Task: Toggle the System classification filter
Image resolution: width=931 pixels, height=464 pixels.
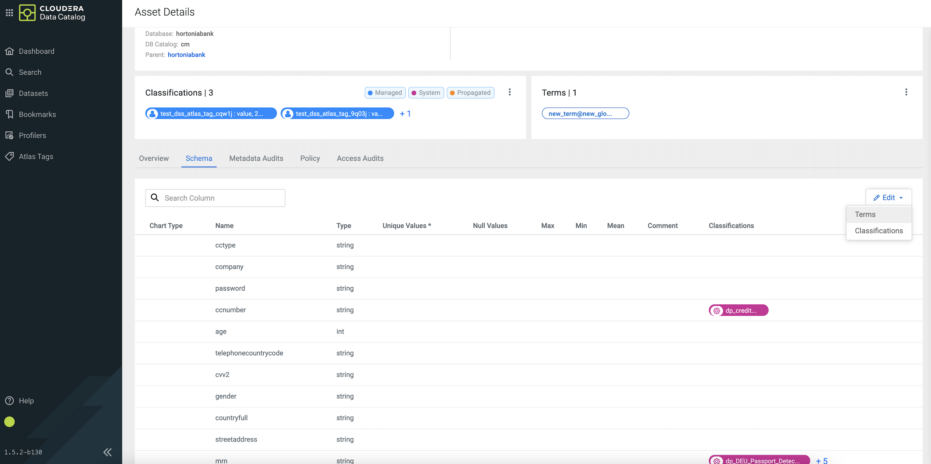Action: [x=426, y=93]
